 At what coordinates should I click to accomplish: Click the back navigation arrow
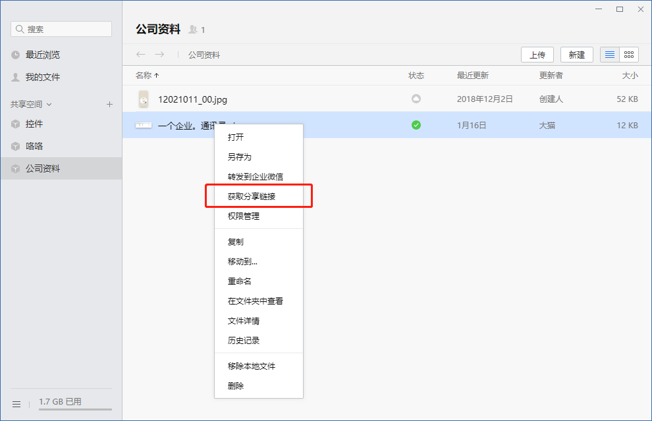click(140, 55)
